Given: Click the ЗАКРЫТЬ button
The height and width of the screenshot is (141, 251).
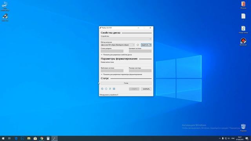Looking at the screenshot, I should [146, 89].
